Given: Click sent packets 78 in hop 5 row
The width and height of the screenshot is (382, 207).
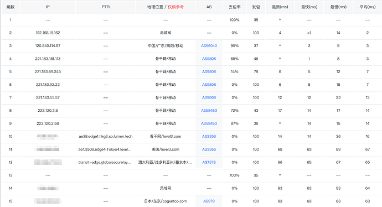Looking at the screenshot, I should 256,71.
